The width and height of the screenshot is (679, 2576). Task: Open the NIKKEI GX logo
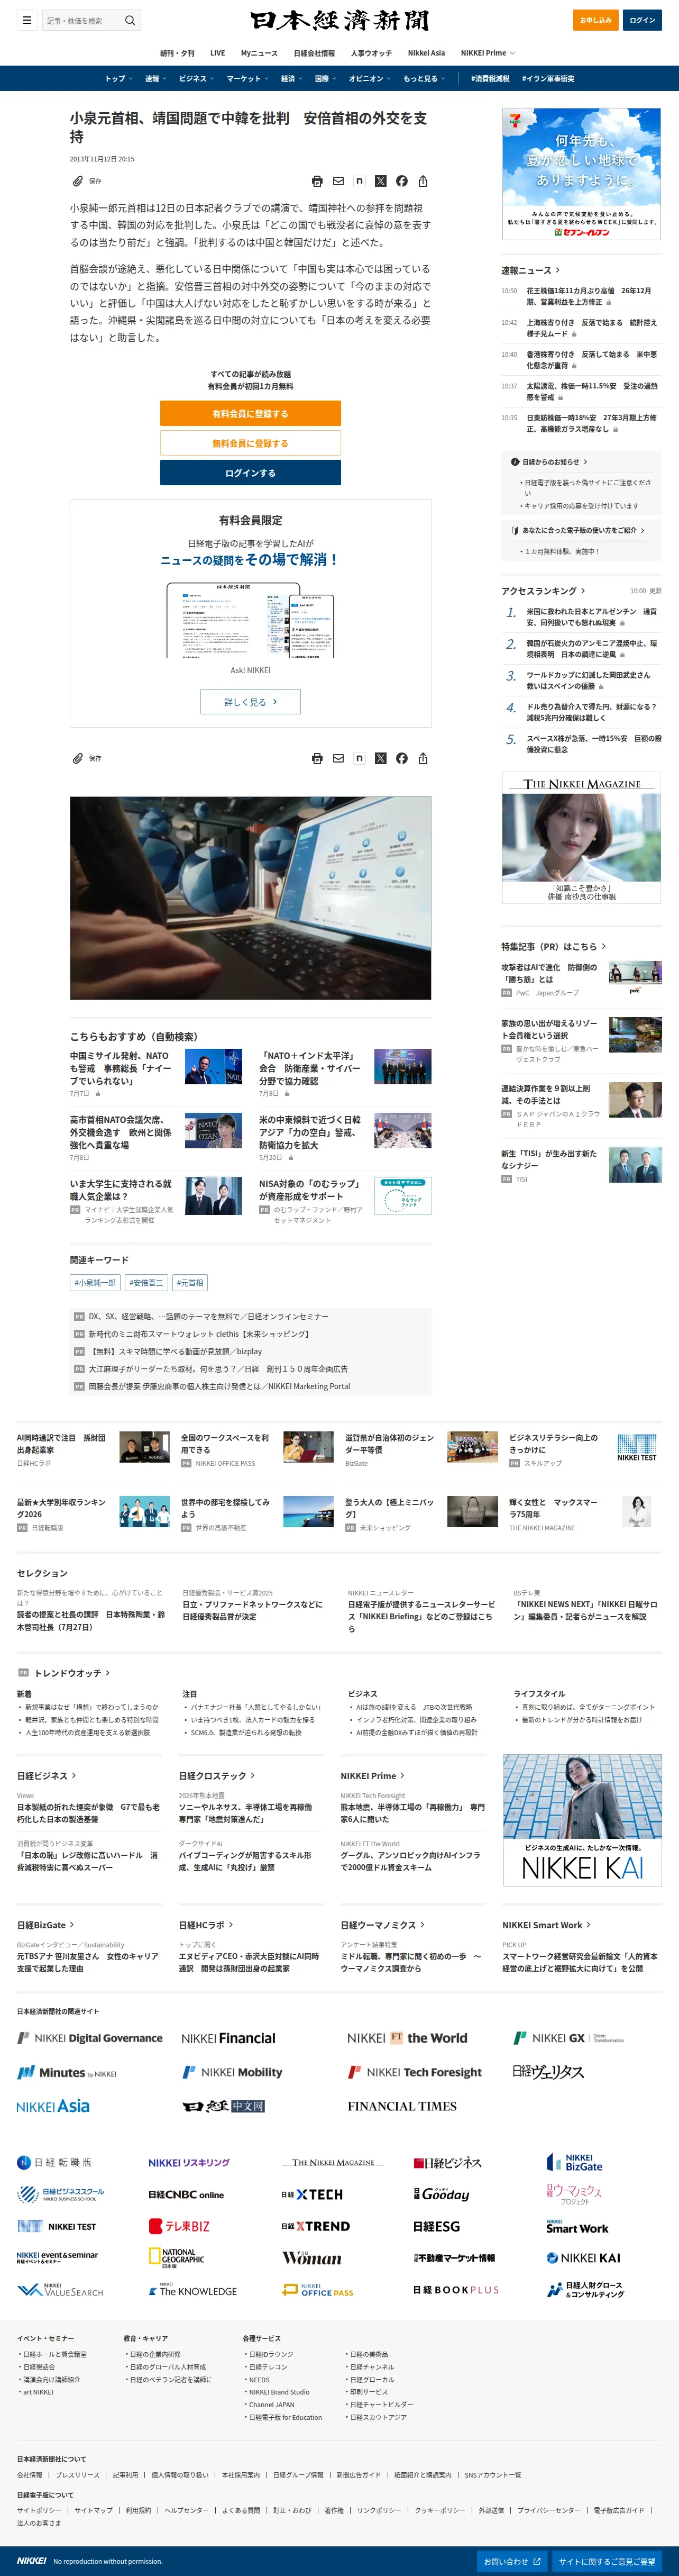(x=568, y=2038)
